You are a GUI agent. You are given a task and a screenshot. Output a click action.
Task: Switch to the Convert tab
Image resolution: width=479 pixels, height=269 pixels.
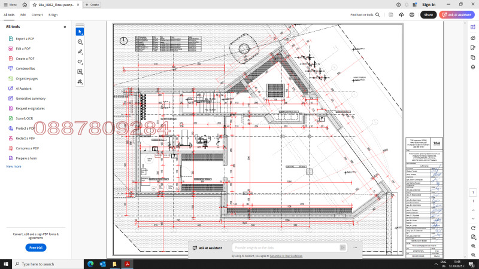(37, 14)
